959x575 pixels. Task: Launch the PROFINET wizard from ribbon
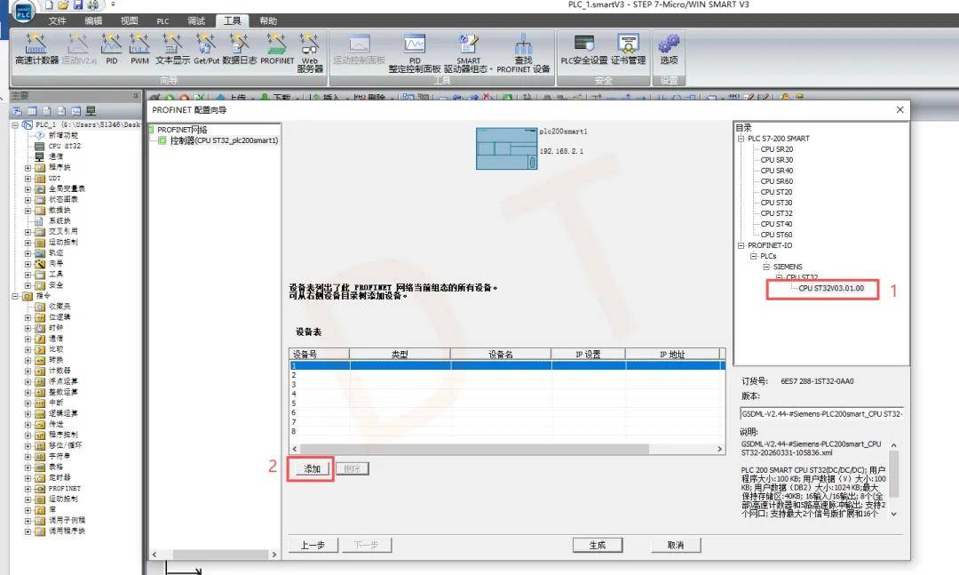click(x=277, y=49)
